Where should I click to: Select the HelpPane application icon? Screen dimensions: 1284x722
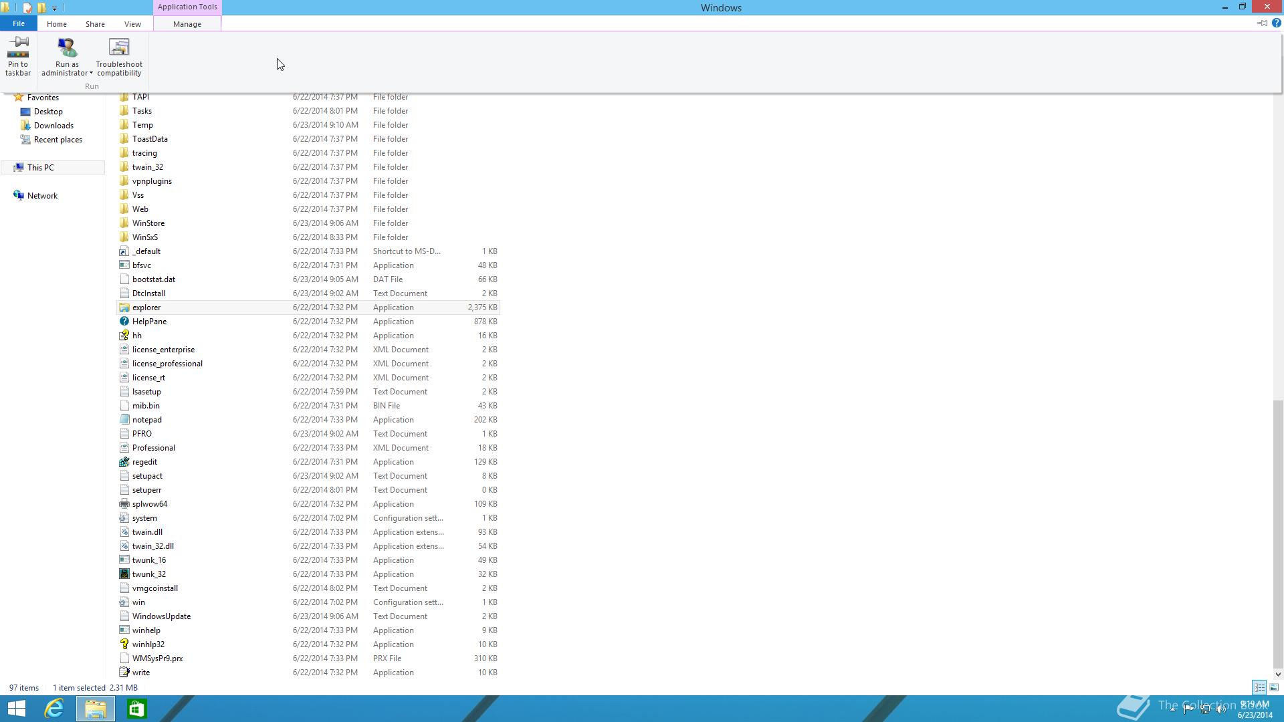(x=124, y=322)
